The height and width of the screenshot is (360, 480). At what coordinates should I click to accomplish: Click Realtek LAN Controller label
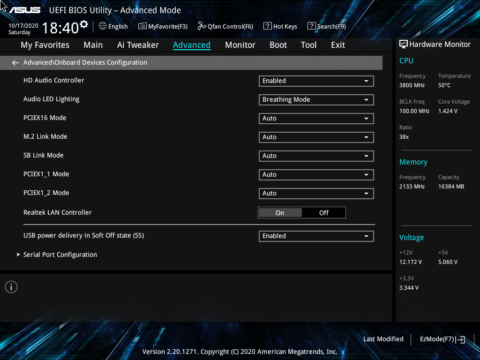(x=58, y=212)
